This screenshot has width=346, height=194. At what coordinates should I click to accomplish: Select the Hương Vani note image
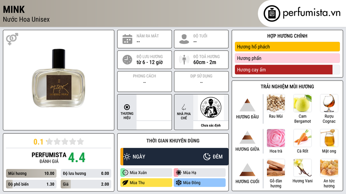click(x=302, y=168)
